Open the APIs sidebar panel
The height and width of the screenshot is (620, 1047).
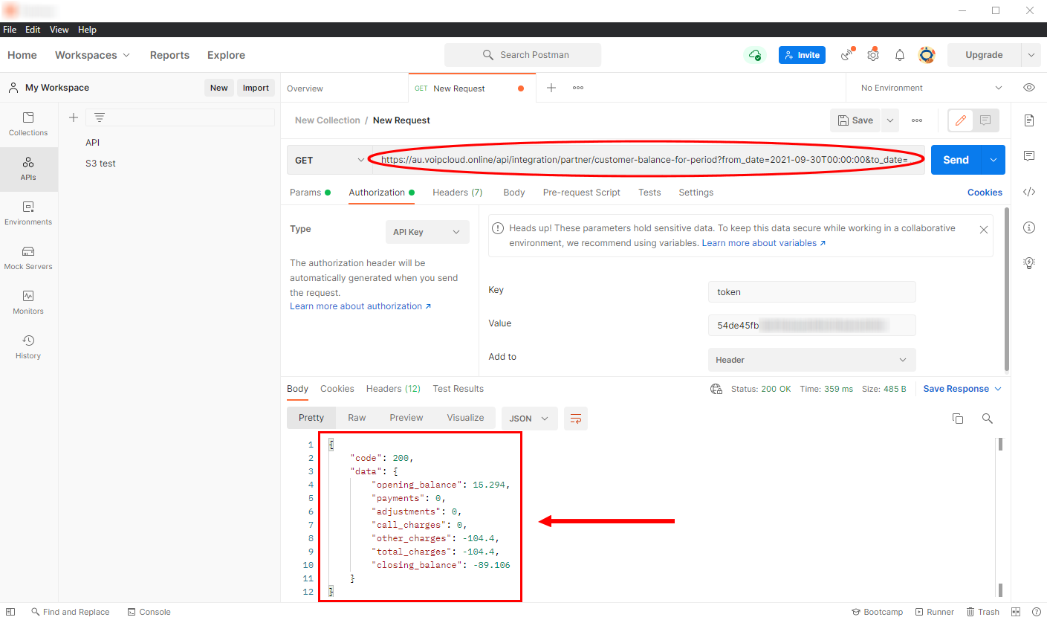[x=28, y=169]
